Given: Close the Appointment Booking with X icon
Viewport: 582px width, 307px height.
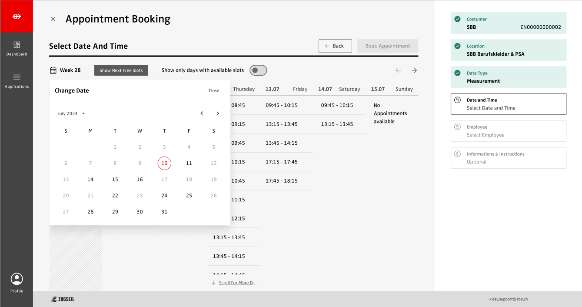Looking at the screenshot, I should [x=53, y=19].
